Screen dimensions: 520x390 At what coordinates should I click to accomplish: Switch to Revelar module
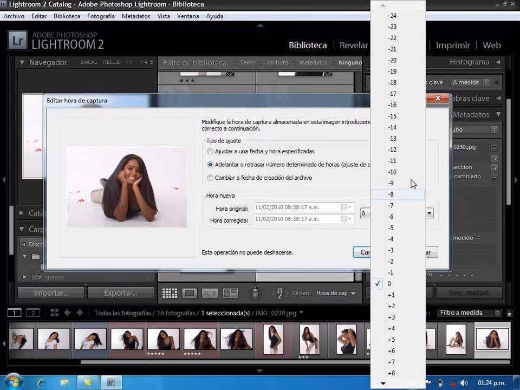(354, 45)
